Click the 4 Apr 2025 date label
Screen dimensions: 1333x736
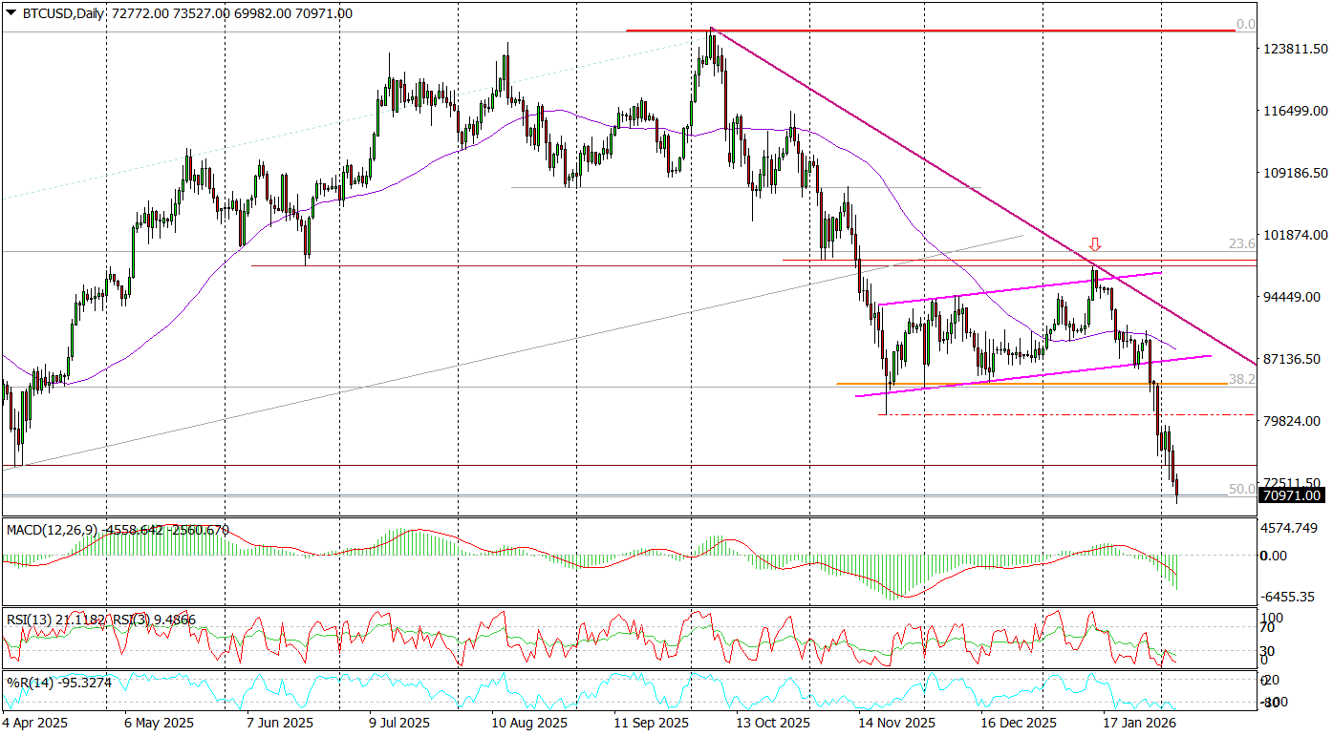click(37, 723)
